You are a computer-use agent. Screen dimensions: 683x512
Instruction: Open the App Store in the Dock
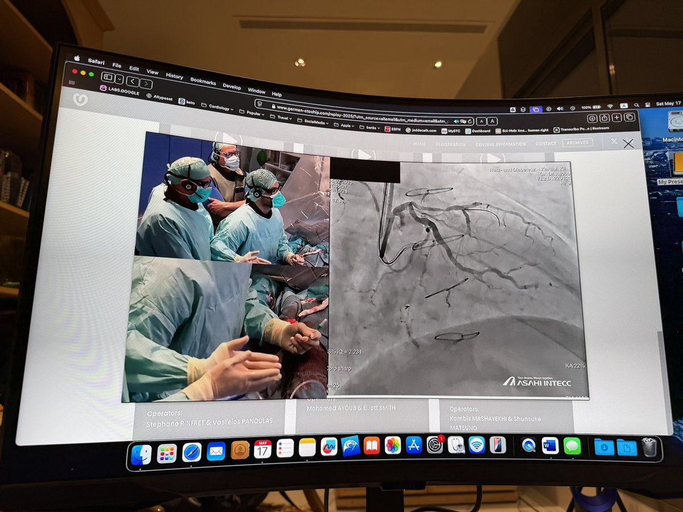pyautogui.click(x=414, y=444)
